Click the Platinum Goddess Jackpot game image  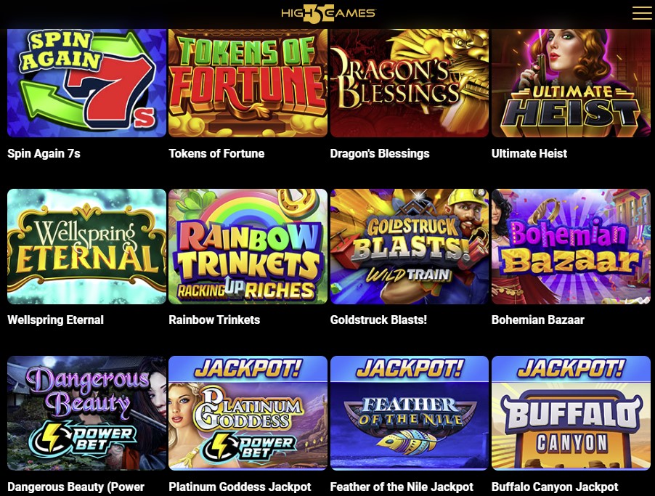pyautogui.click(x=248, y=412)
